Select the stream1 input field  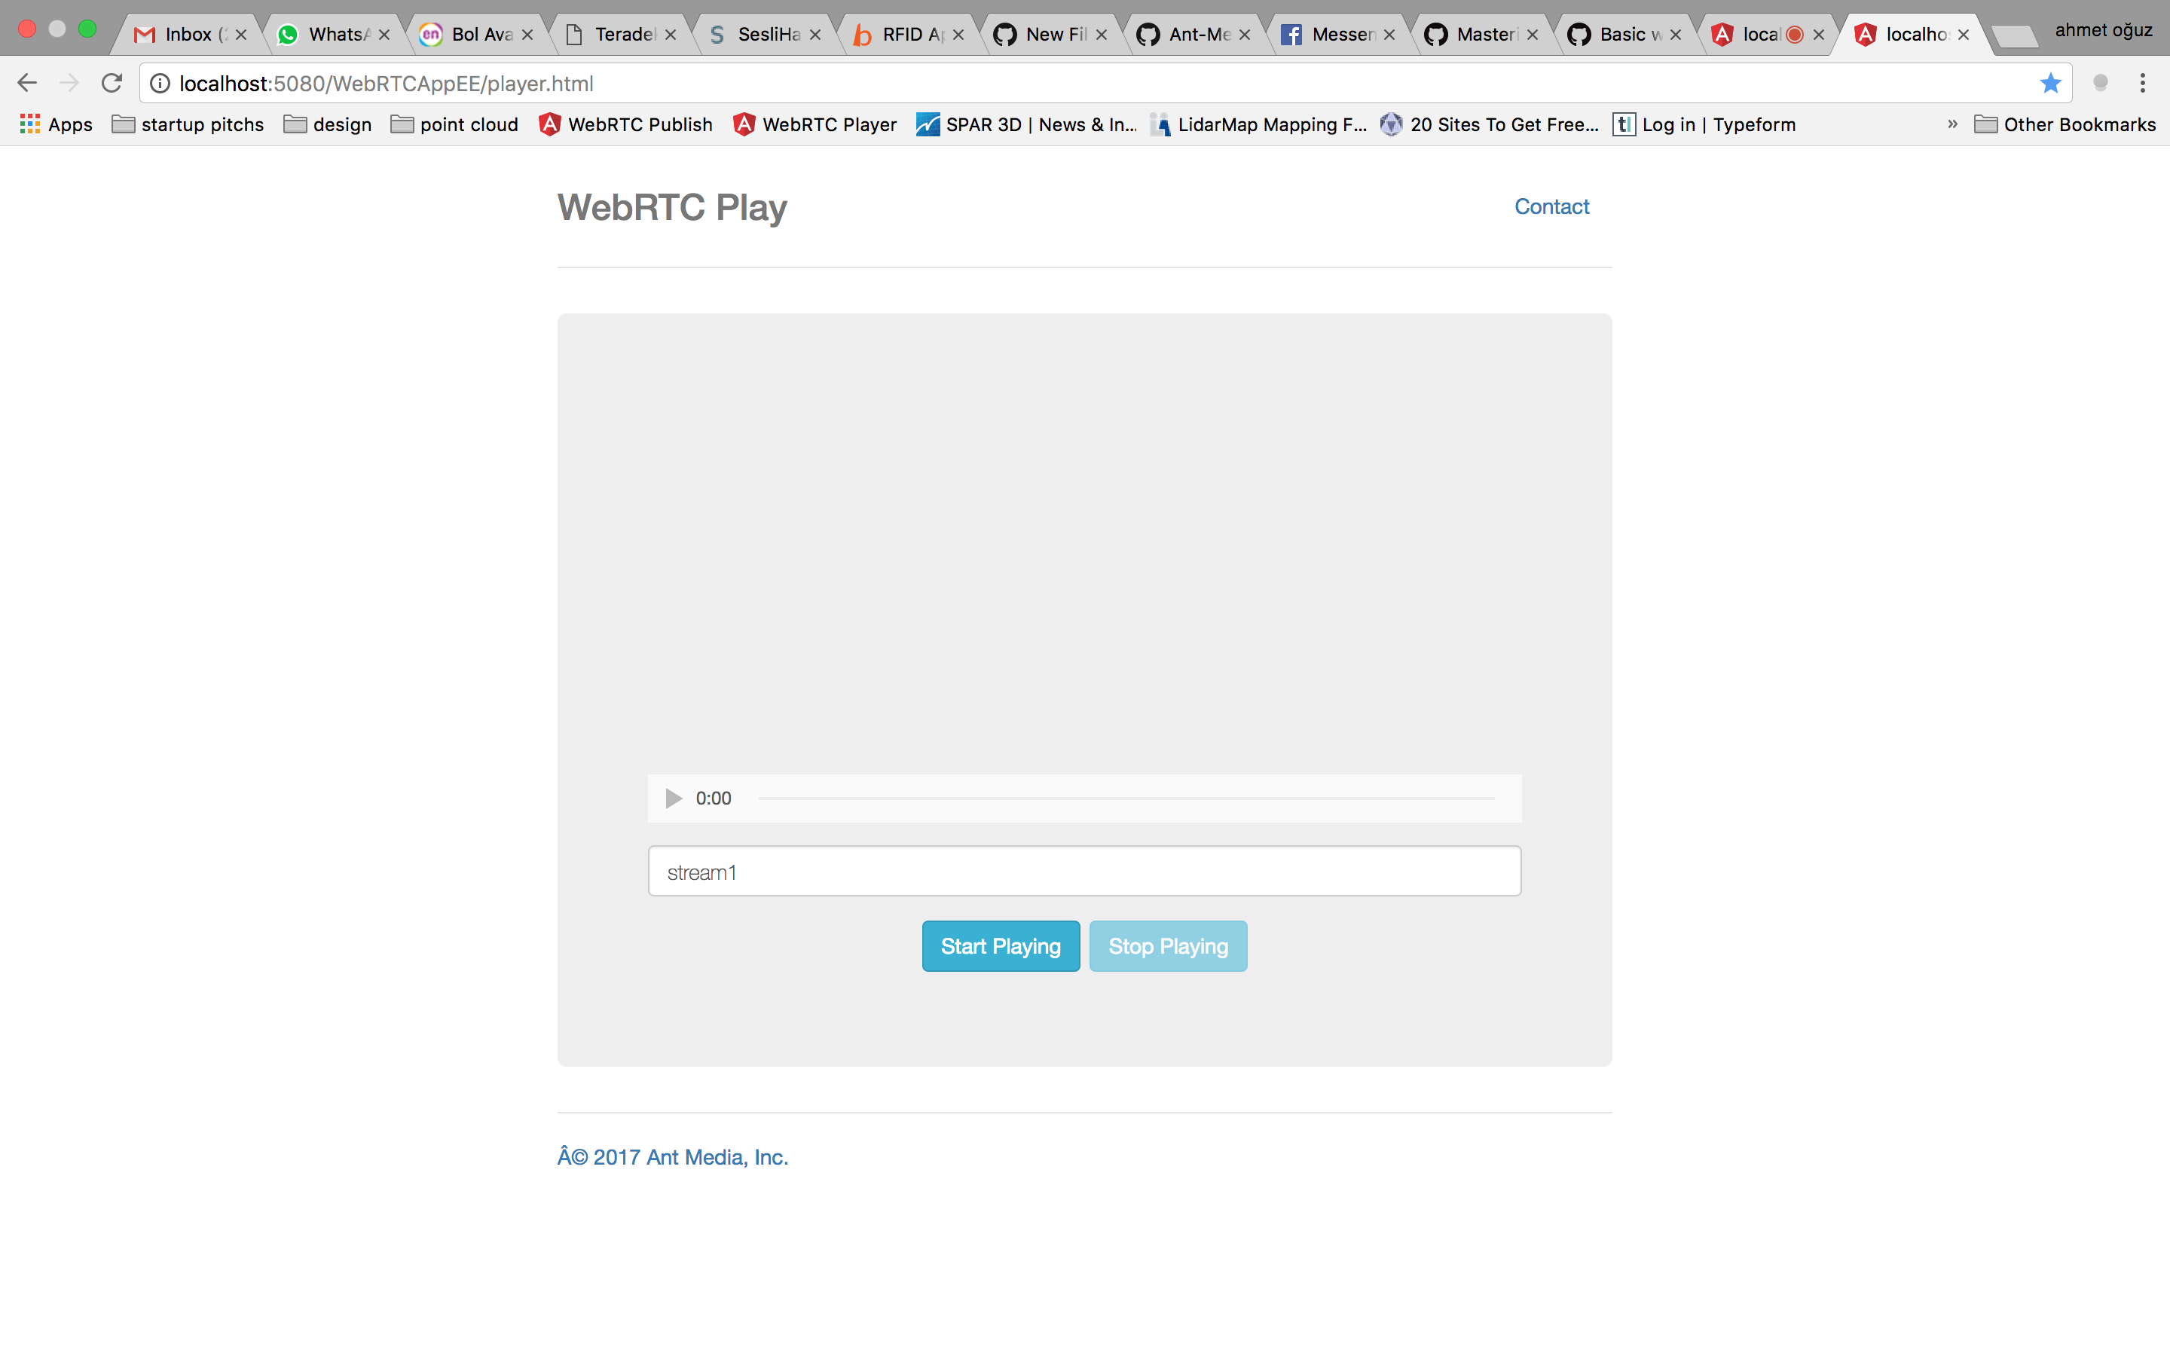(1083, 870)
